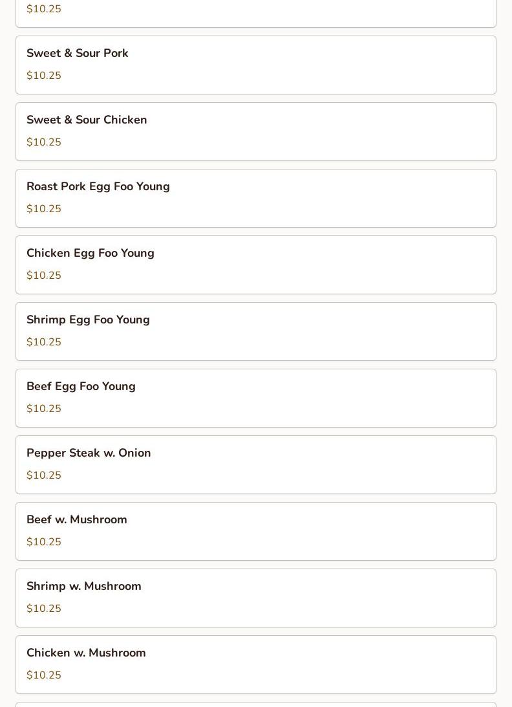This screenshot has width=512, height=707.
Task: Choose Roast Pork Egg Foo Young
Action: point(256,199)
